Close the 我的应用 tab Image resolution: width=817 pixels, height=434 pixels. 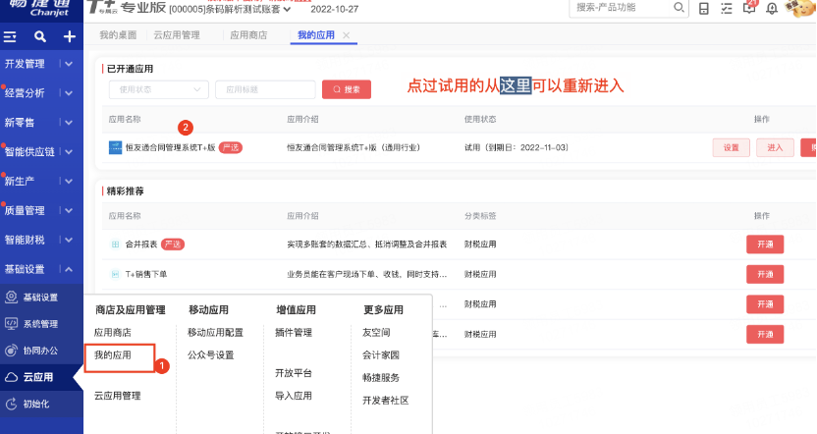[346, 35]
